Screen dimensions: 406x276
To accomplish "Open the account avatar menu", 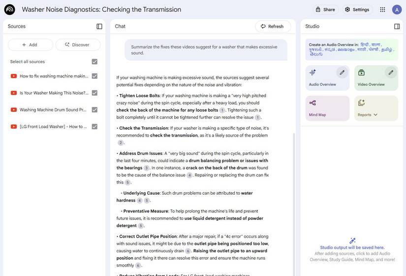I will point(397,9).
